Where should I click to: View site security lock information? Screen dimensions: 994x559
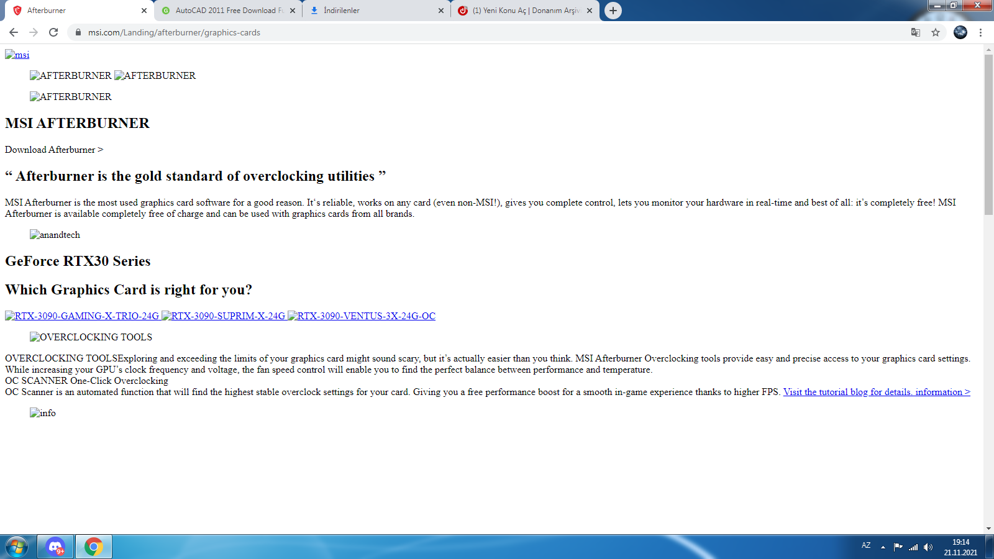78,32
